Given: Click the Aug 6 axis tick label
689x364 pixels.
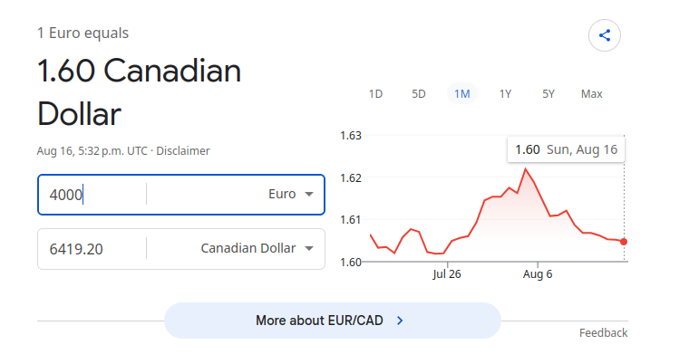Looking at the screenshot, I should click(x=538, y=274).
